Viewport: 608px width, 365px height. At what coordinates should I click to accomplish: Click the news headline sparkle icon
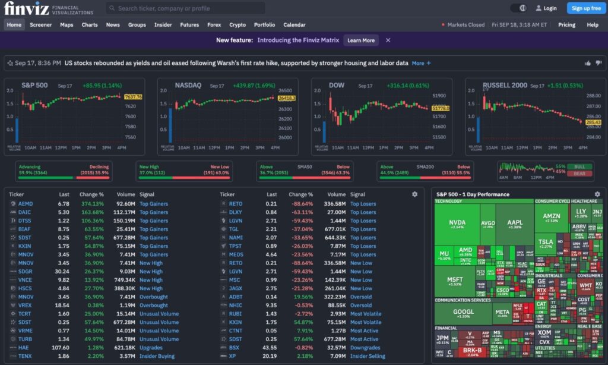coord(10,63)
